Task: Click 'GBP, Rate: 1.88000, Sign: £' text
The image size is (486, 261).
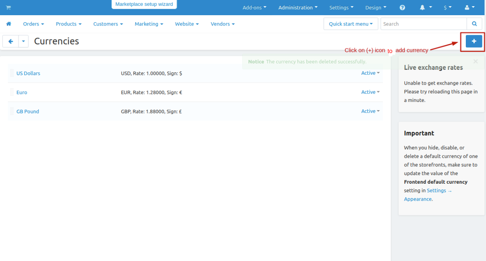Action: point(151,111)
